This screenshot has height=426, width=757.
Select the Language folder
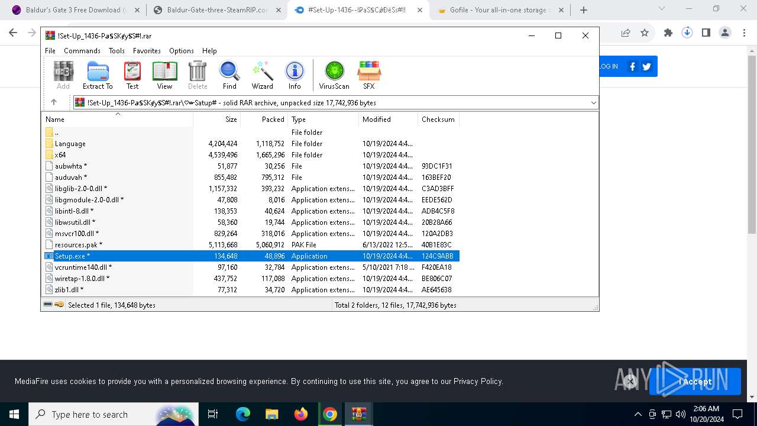click(70, 144)
